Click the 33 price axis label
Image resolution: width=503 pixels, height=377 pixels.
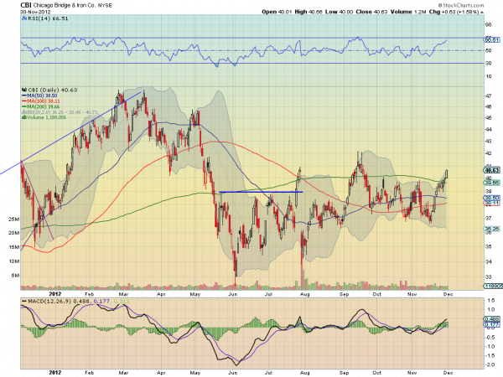point(488,277)
